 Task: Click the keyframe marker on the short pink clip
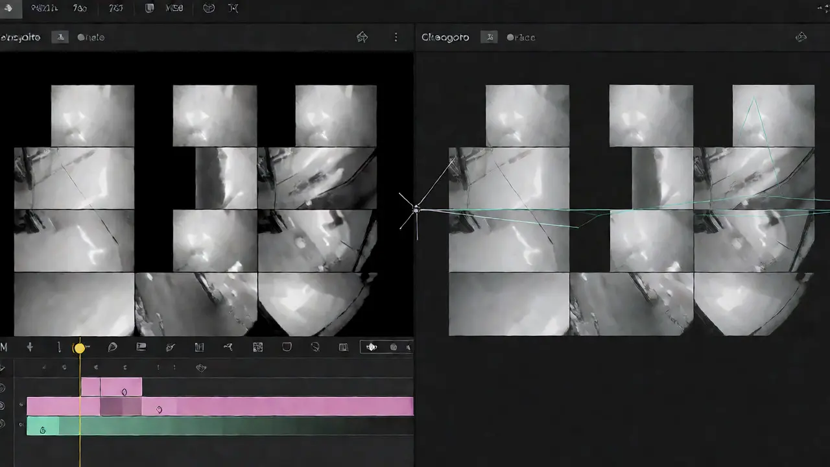pyautogui.click(x=124, y=392)
